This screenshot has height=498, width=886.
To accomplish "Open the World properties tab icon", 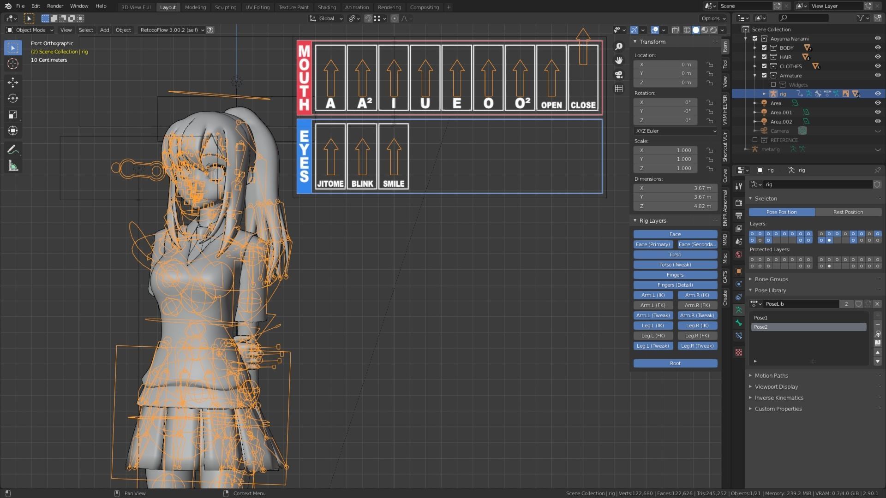I will pos(739,255).
